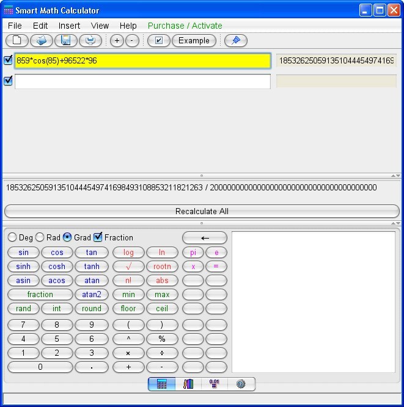Screen dimensions: 404x407
Task: Insert the percent % operator
Action: (x=162, y=339)
